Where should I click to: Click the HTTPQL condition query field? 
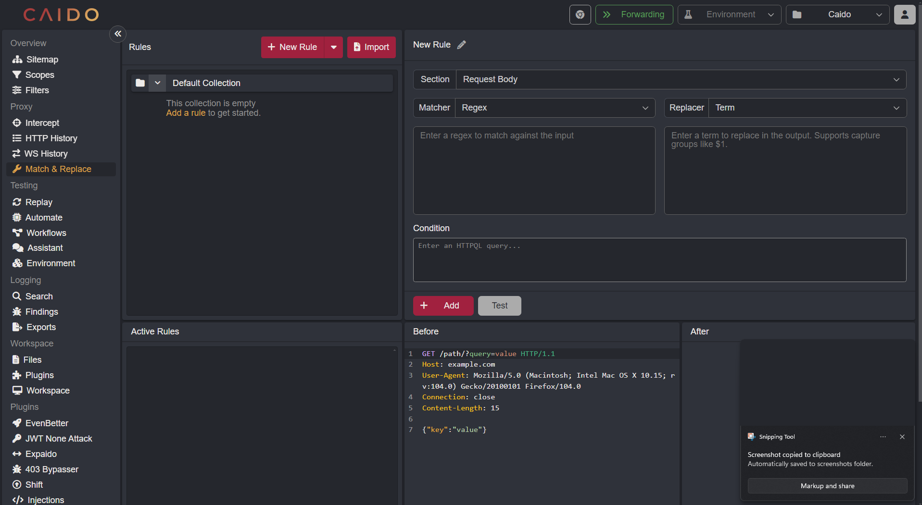(x=659, y=260)
